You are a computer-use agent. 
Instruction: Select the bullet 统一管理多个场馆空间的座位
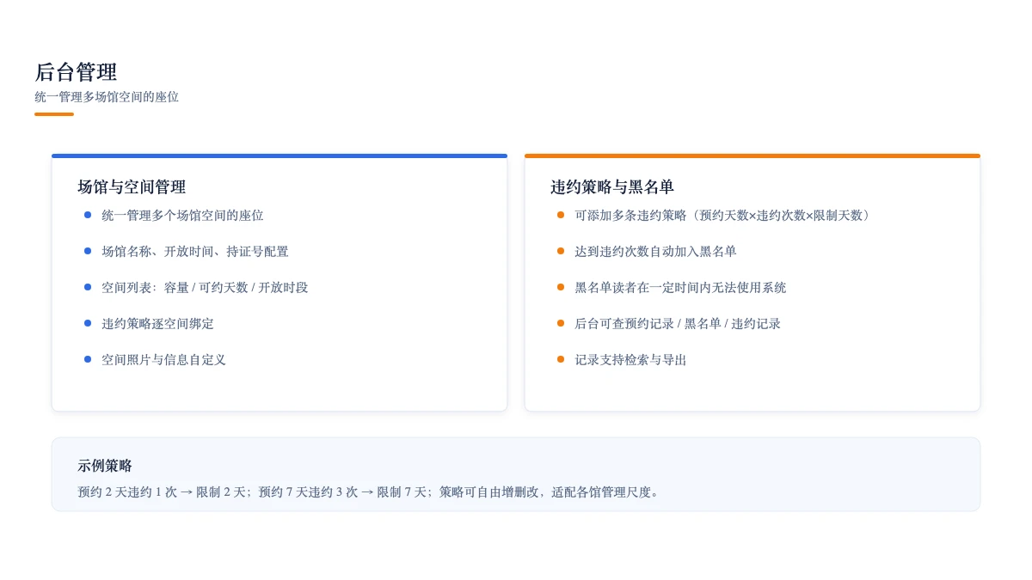click(x=182, y=216)
